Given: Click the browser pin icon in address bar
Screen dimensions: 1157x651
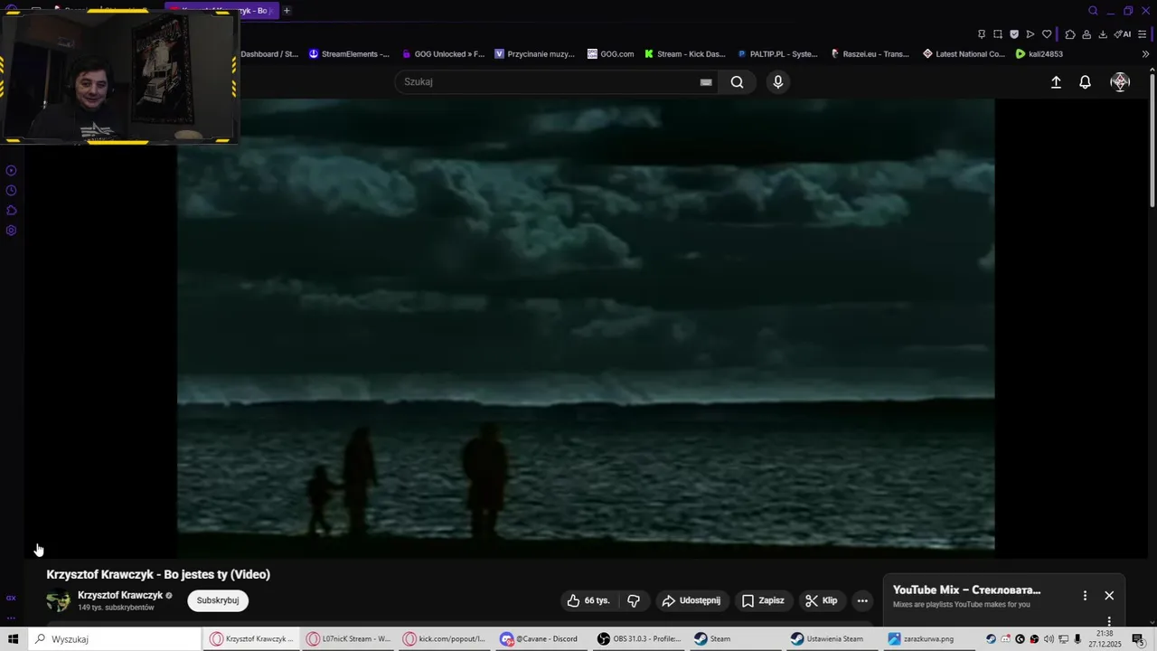Looking at the screenshot, I should pyautogui.click(x=982, y=34).
